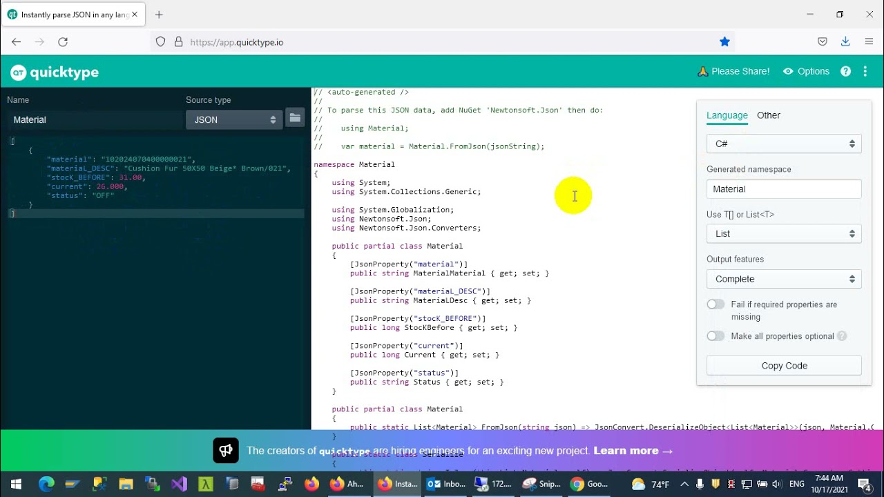Open the three-dot more menu in header
Screen dimensions: 884x497
[865, 71]
